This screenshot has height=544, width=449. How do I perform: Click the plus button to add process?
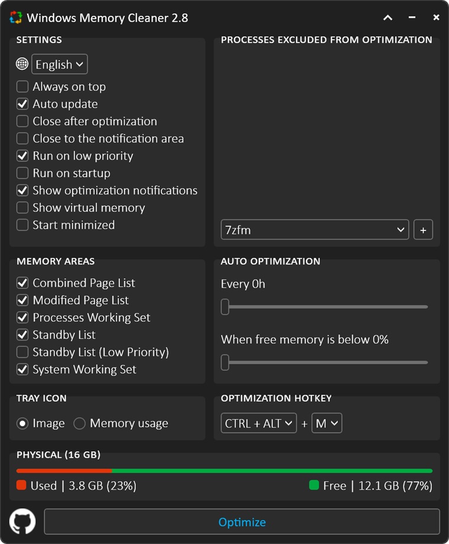[423, 230]
